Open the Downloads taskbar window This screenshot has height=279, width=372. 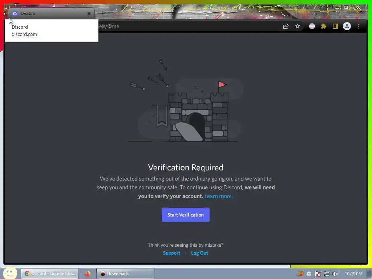pyautogui.click(x=125, y=274)
